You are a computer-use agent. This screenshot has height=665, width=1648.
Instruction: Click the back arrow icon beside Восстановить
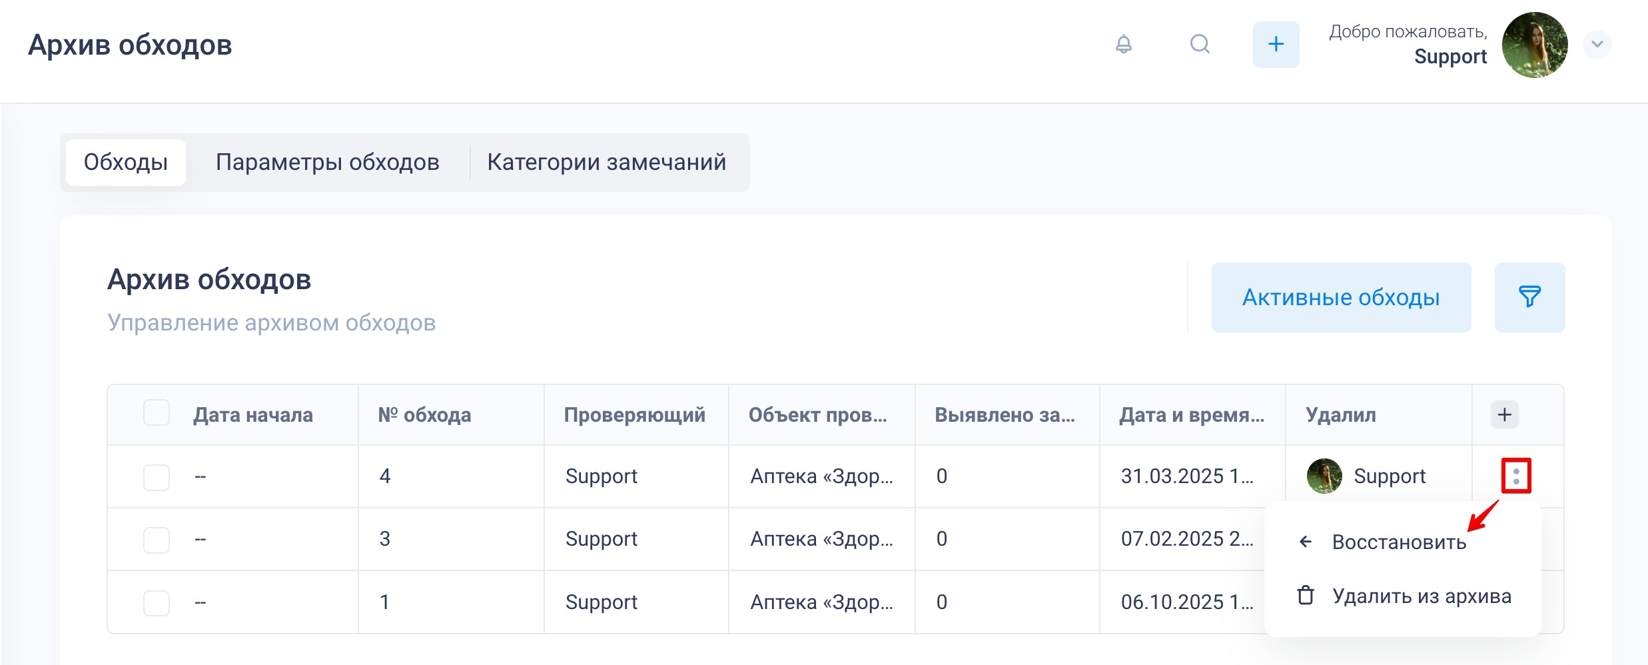[1306, 542]
